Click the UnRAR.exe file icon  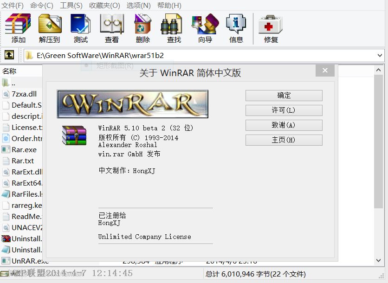pos(6,261)
